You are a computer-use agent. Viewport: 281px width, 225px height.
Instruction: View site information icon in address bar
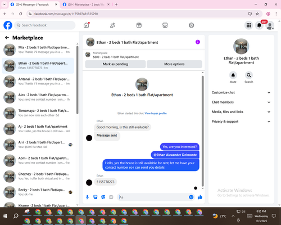30,13
